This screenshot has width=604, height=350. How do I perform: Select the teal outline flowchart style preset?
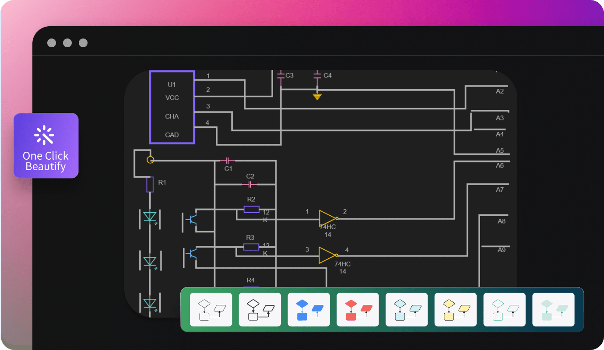[x=504, y=309]
